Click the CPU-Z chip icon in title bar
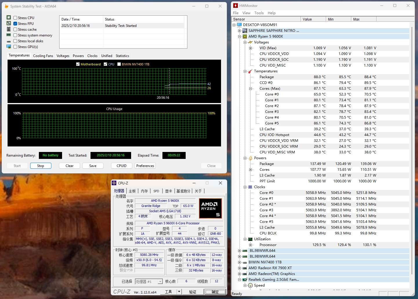This screenshot has width=418, height=299. click(114, 183)
